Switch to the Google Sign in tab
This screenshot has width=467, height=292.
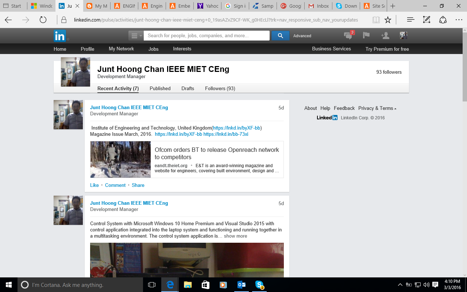[x=235, y=6]
